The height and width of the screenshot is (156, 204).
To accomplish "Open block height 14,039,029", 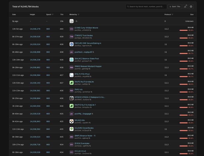I will (35, 37).
